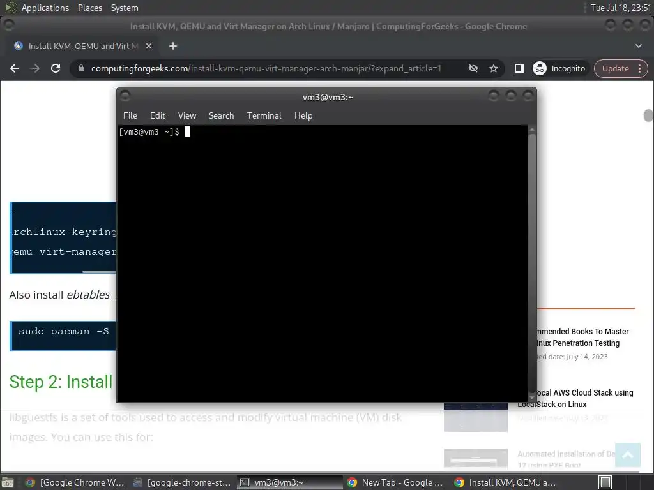The image size is (654, 490).
Task: Switch to google-chrome-st... taskbar window
Action: pos(182,482)
